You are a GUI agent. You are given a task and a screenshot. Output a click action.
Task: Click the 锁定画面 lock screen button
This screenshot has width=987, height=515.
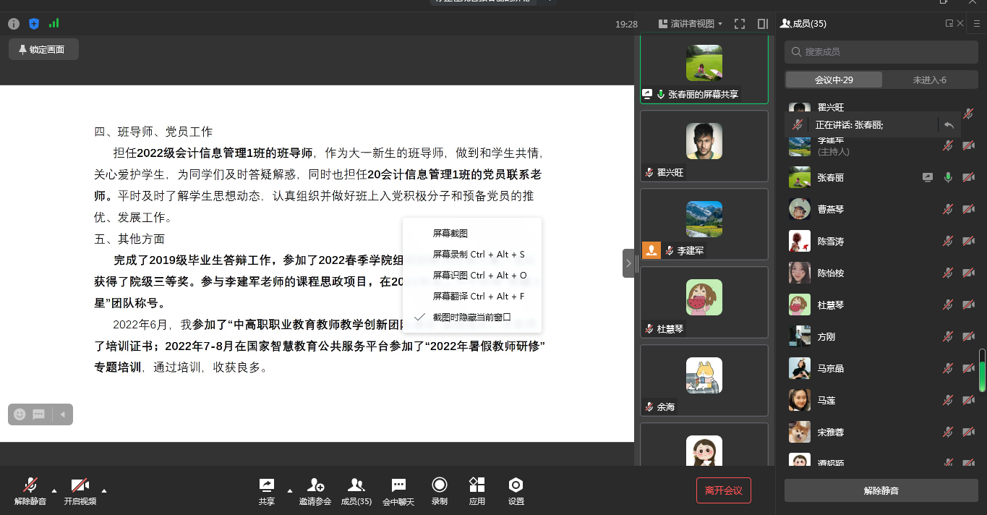click(x=43, y=50)
